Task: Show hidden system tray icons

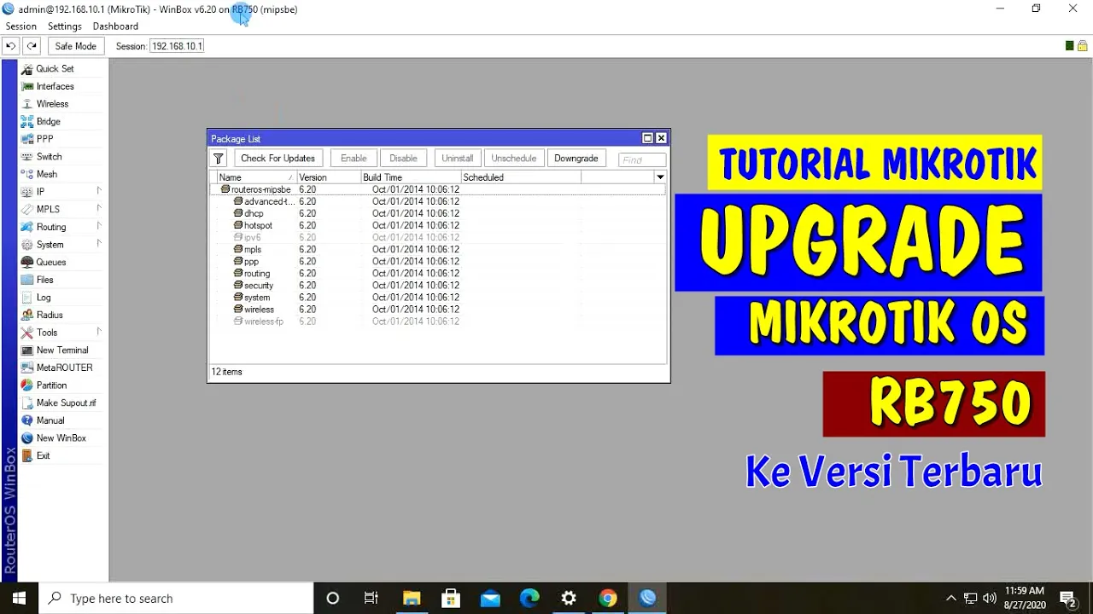Action: tap(951, 598)
